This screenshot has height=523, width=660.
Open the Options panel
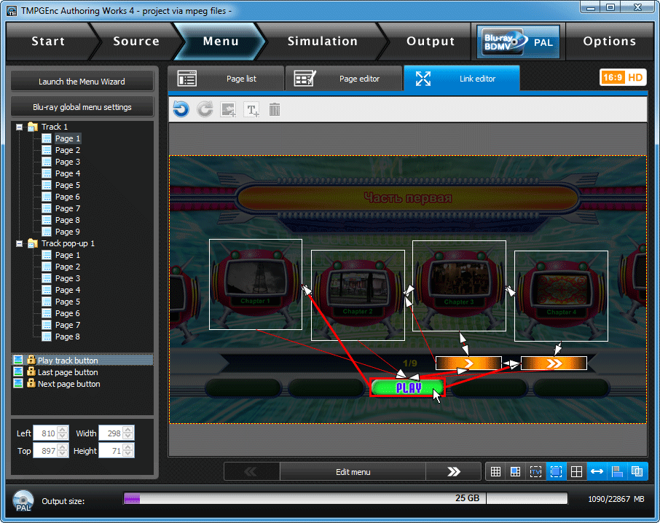tap(609, 42)
